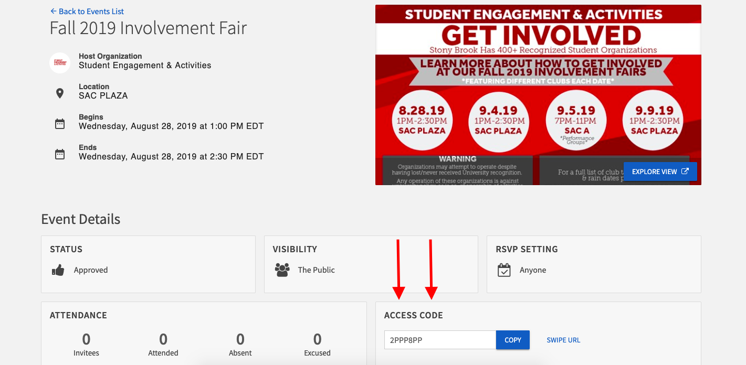746x365 pixels.
Task: Click the Student Engagement host organization logo
Action: click(60, 63)
